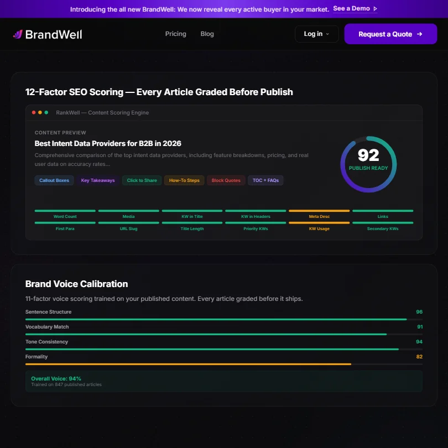Select the Key Takeaways tag
Viewport: 448px width, 448px height.
point(98,180)
